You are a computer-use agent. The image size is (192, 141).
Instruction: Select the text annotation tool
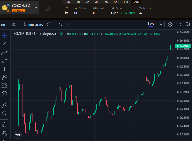click(x=4, y=69)
